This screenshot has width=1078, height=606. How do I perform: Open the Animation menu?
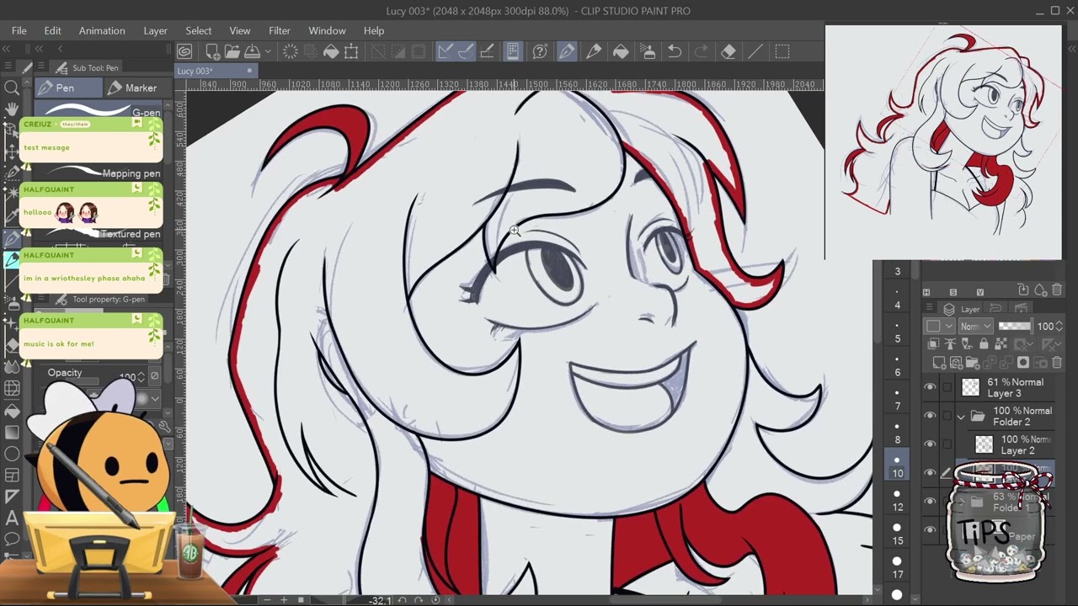(102, 30)
